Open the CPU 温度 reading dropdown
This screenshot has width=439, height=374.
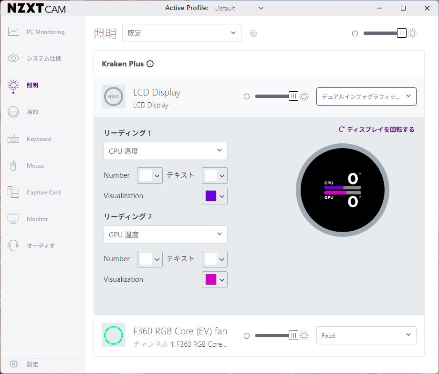pyautogui.click(x=166, y=151)
